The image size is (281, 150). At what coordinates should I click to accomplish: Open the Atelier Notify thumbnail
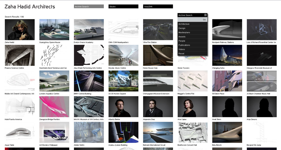[x=89, y=132]
